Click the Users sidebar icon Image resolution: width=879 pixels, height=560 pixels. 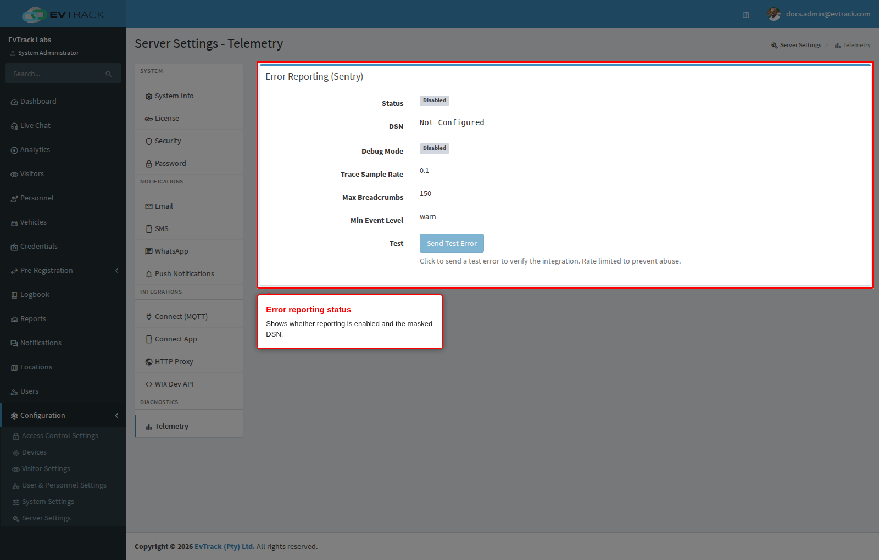click(x=14, y=392)
